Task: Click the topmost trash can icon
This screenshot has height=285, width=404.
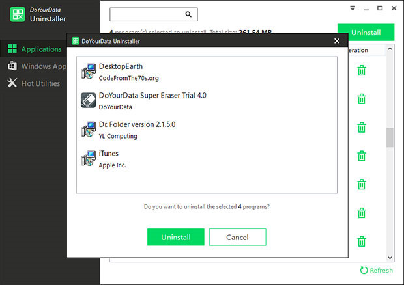Action: [x=361, y=70]
